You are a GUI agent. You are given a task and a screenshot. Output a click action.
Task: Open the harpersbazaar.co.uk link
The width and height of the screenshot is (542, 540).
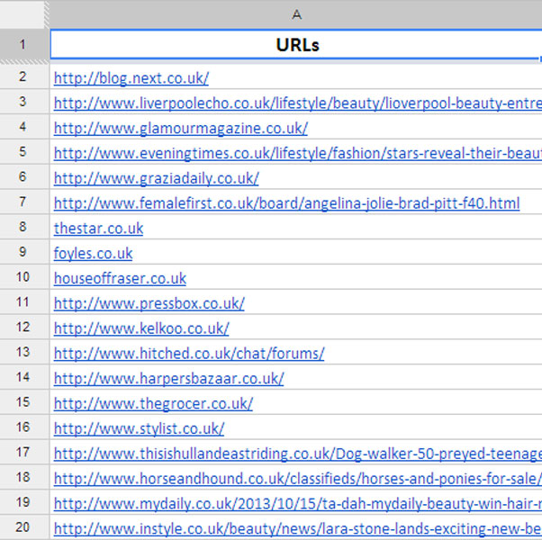pyautogui.click(x=168, y=379)
